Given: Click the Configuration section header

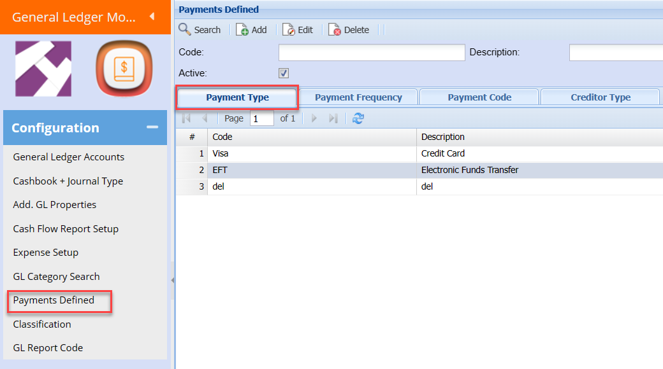Looking at the screenshot, I should 85,127.
